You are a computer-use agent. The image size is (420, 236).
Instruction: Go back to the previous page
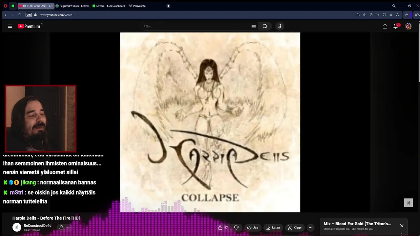6,15
